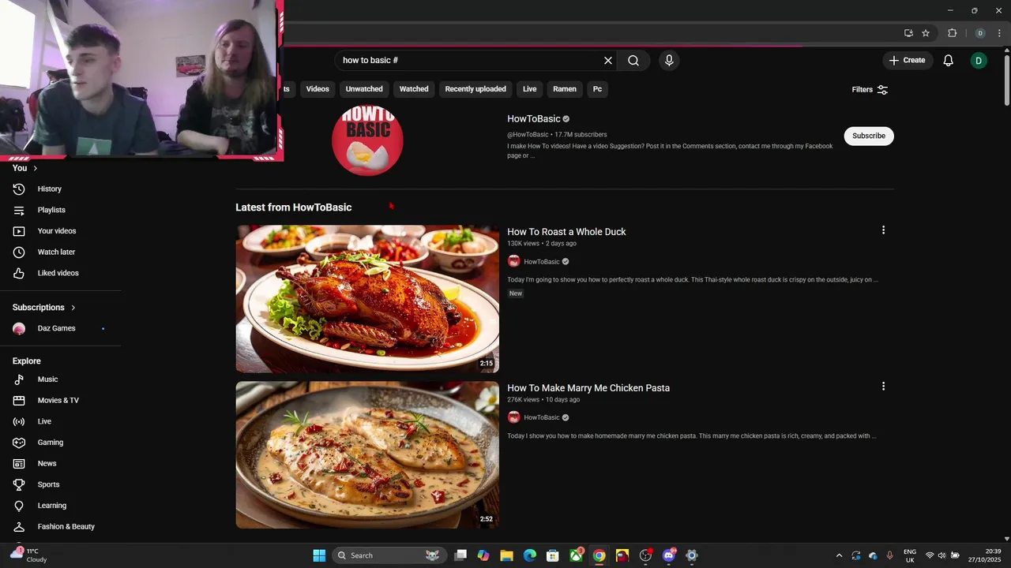Select the Videos filter chip

coord(318,89)
